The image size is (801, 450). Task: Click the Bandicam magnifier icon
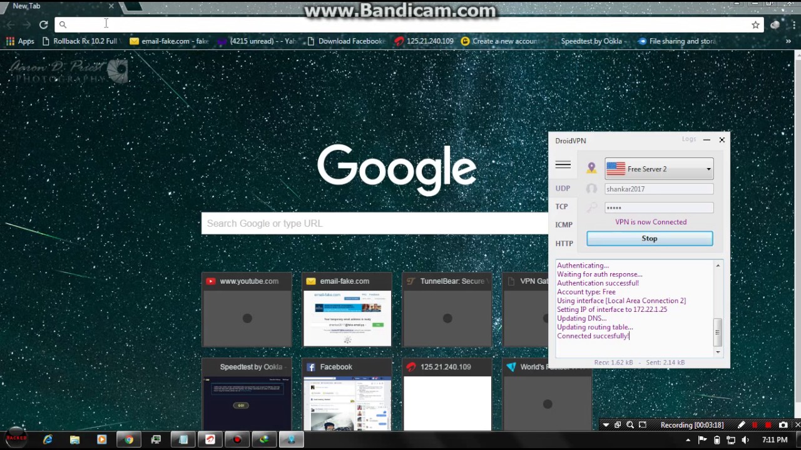[x=630, y=425]
